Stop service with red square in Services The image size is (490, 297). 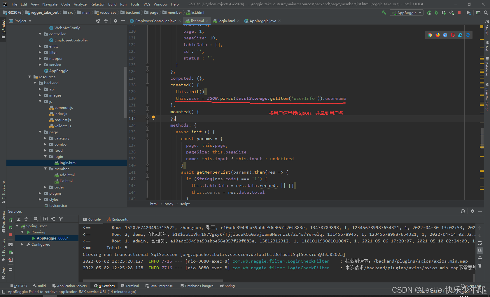coord(10,235)
